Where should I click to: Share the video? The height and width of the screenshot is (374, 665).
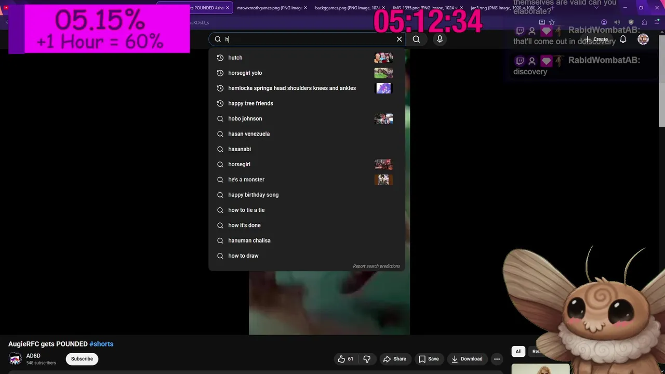394,359
